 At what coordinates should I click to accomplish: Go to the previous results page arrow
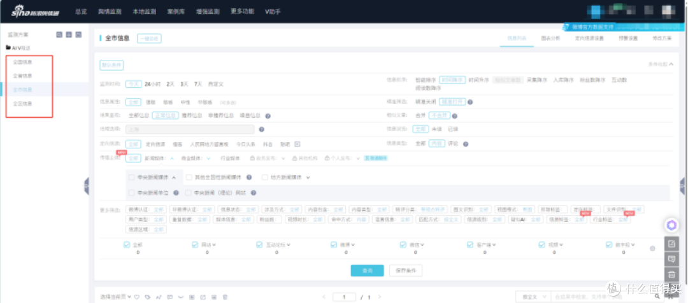(324, 297)
